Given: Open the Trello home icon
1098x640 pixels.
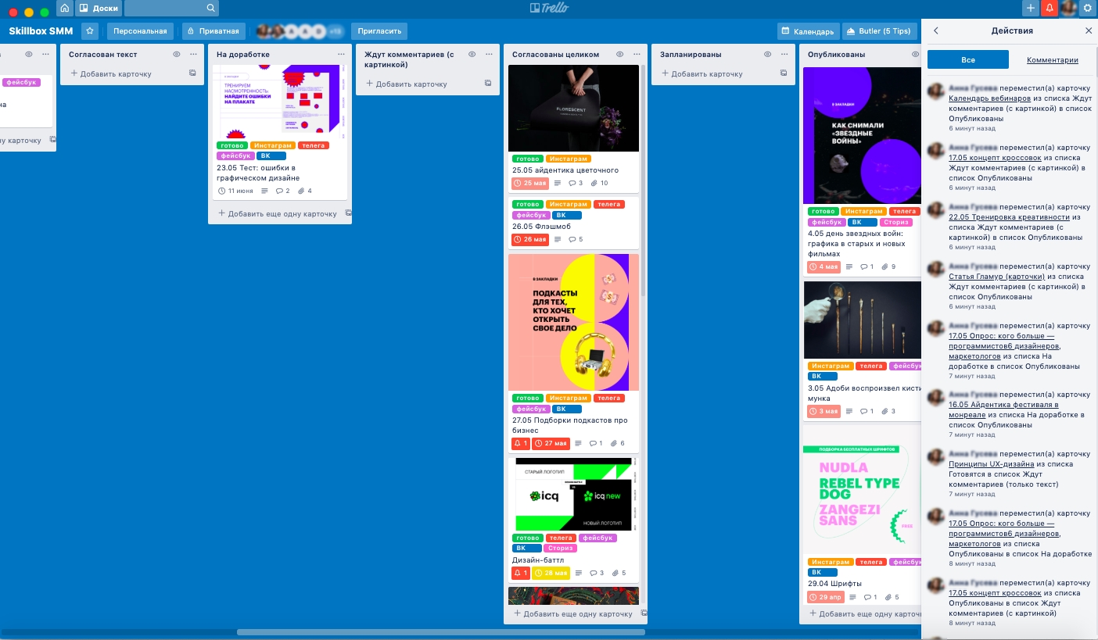Looking at the screenshot, I should pos(64,8).
